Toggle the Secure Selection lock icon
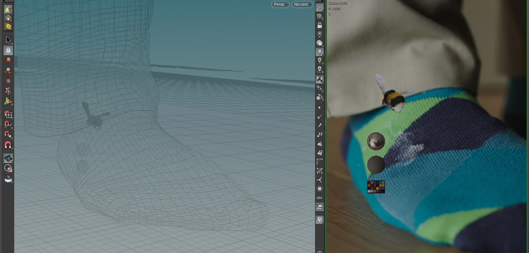 8,50
